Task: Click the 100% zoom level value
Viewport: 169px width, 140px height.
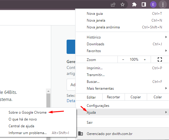Action: point(134,59)
